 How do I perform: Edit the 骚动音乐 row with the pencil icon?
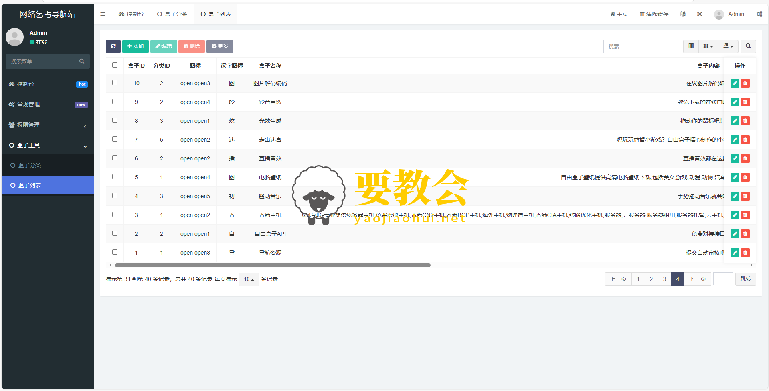click(x=735, y=196)
